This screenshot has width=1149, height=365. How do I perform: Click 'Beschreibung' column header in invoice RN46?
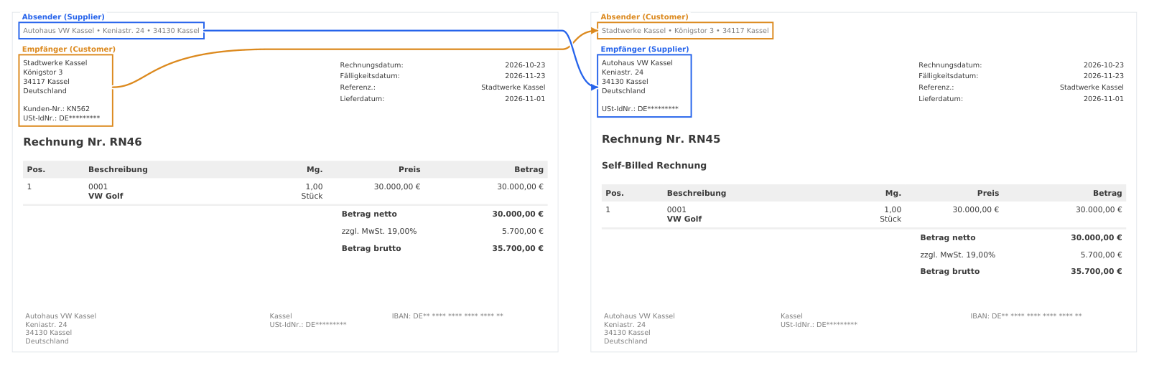pyautogui.click(x=118, y=170)
